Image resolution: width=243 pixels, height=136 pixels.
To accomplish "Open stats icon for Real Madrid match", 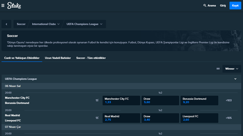I will [x=97, y=118].
